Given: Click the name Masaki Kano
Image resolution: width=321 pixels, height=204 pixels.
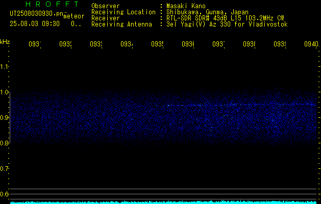Looking at the screenshot, I should (186, 6).
